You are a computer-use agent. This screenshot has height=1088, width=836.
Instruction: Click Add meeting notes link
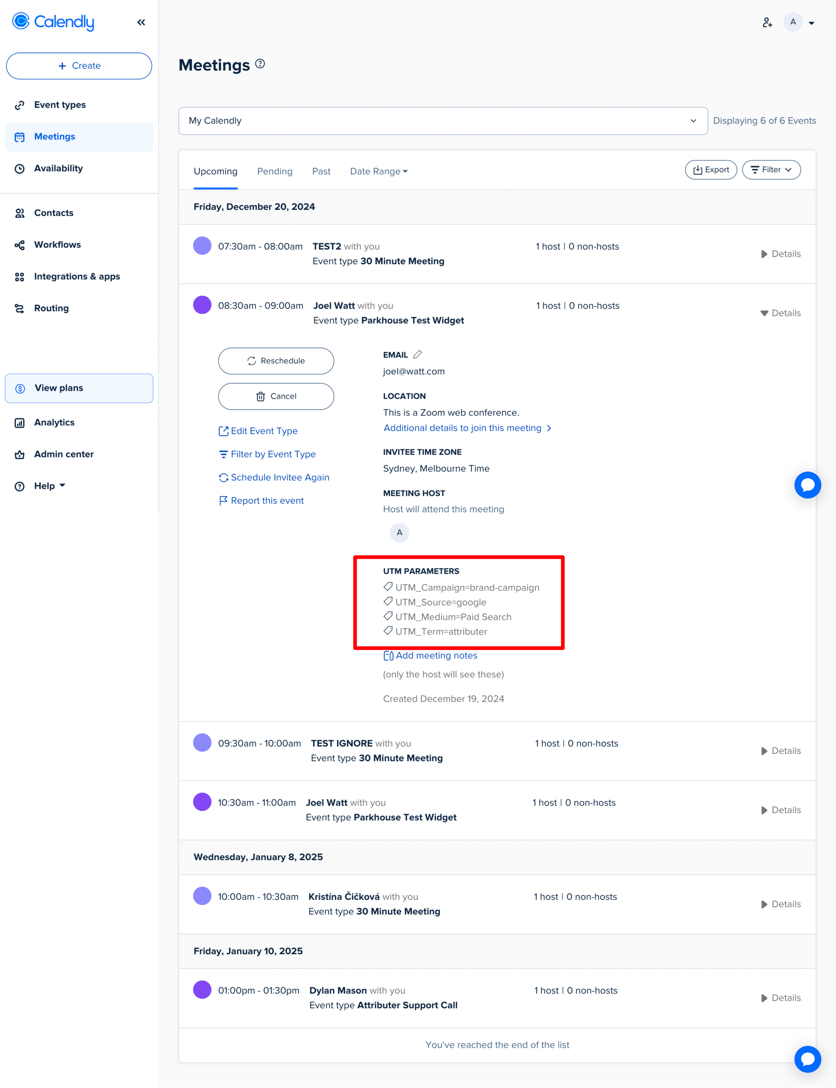pyautogui.click(x=430, y=656)
